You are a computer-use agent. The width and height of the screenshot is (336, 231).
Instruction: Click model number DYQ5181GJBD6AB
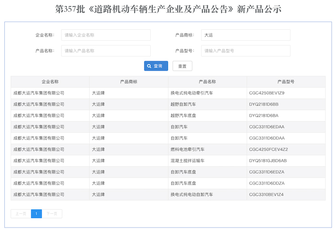point(268,161)
